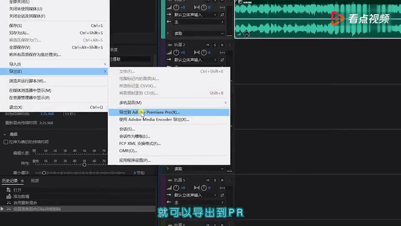Click the 特性 slider handle
The width and height of the screenshot is (401, 226).
(x=84, y=165)
